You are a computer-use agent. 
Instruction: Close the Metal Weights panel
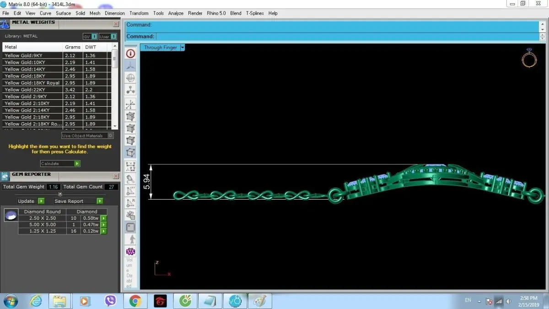pyautogui.click(x=116, y=24)
